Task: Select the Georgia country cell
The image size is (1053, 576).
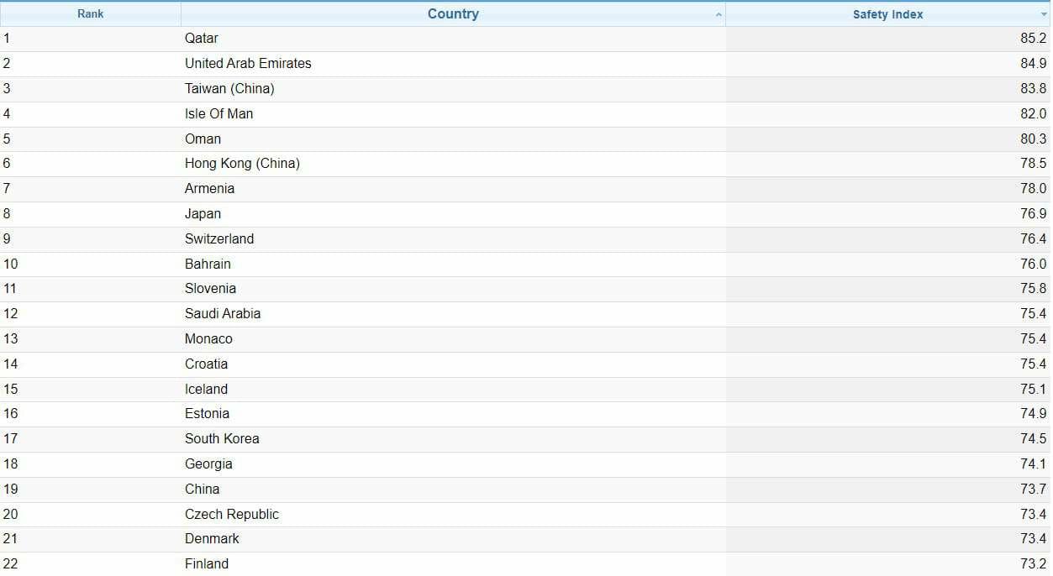Action: (x=453, y=464)
